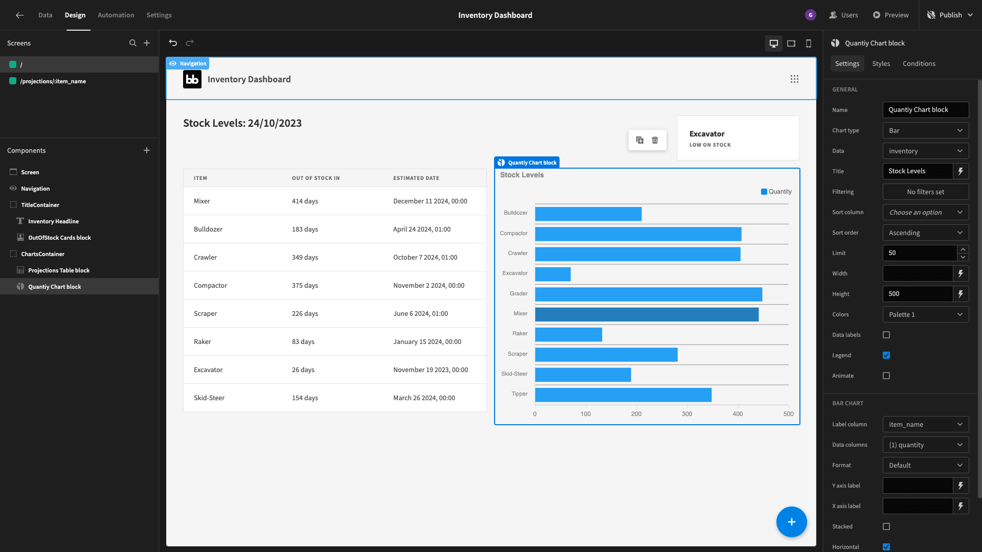Image resolution: width=982 pixels, height=552 pixels.
Task: Toggle Quantity series in chart legend
Action: [776, 192]
